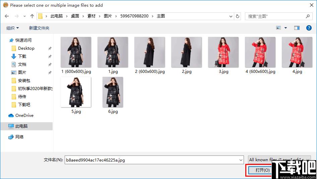Click the 3.jpg file name label

[x=224, y=71]
